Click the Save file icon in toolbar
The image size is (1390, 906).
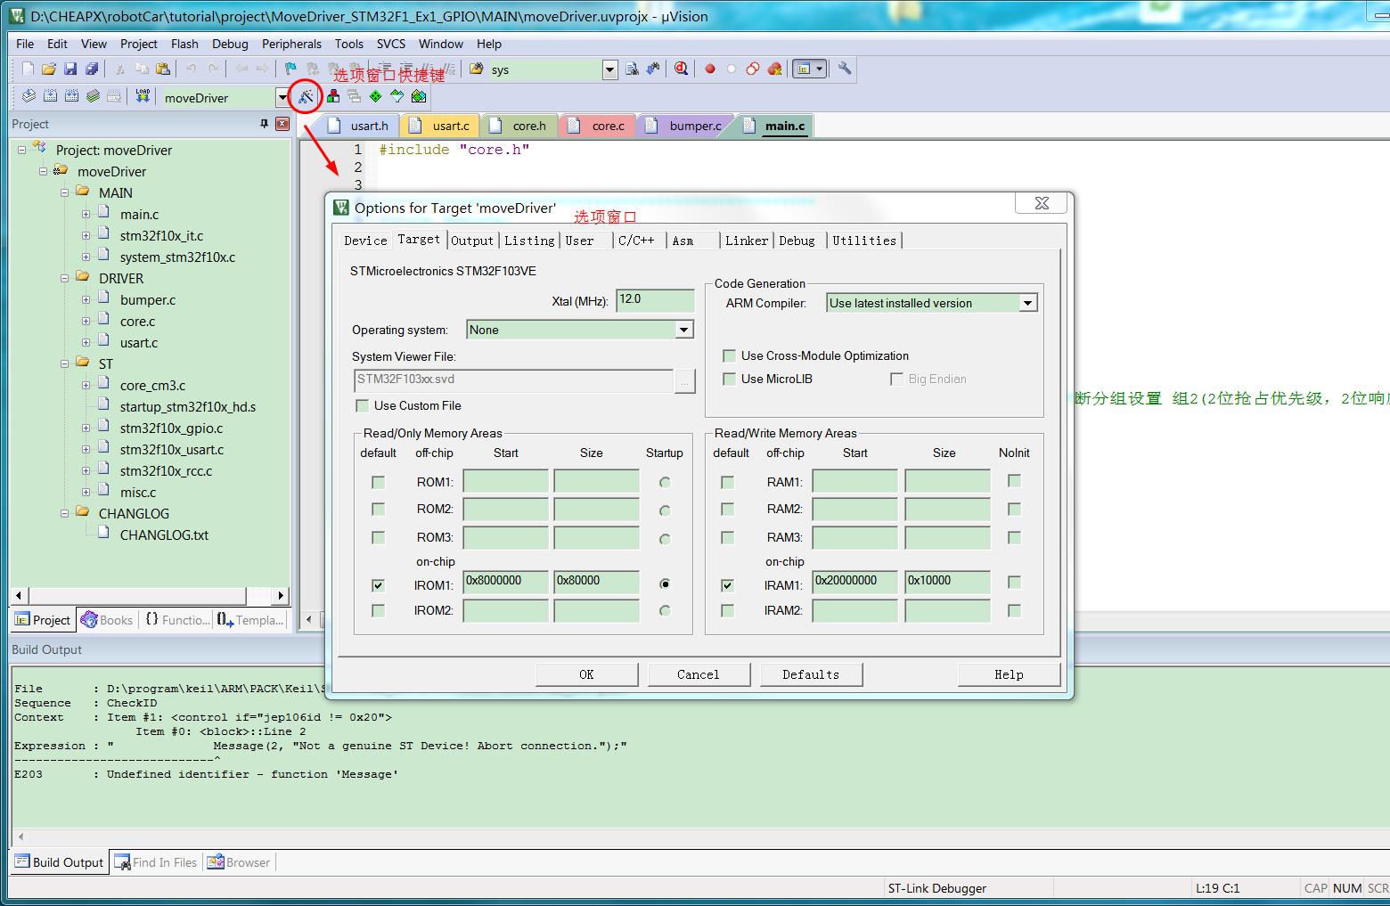pyautogui.click(x=70, y=69)
